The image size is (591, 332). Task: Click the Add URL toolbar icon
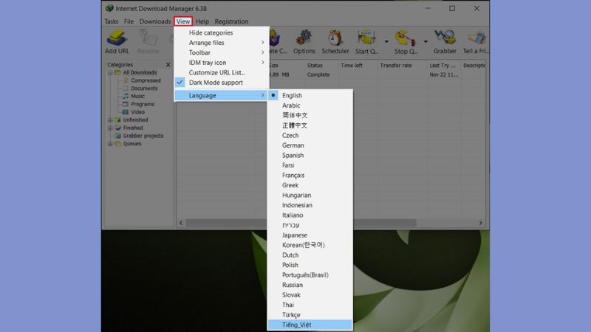[x=117, y=38]
